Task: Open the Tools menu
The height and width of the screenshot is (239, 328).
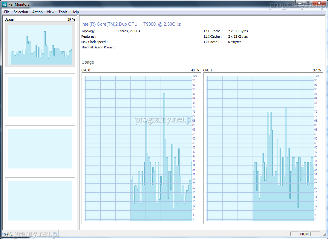Action: coord(63,12)
